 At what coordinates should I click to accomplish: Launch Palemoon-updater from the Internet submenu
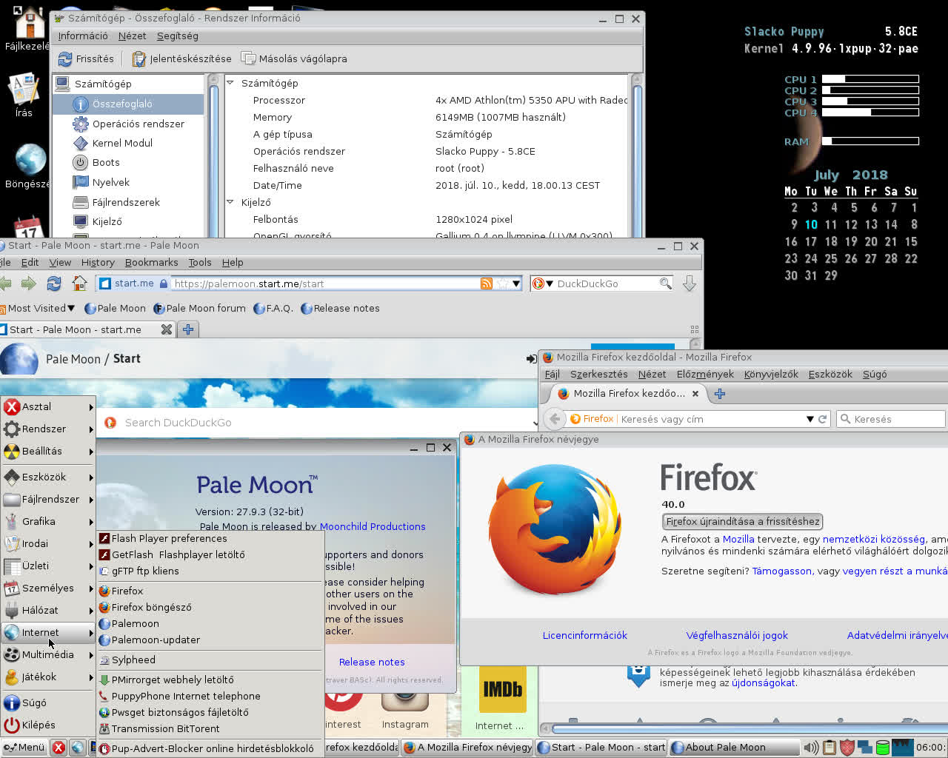coord(210,640)
